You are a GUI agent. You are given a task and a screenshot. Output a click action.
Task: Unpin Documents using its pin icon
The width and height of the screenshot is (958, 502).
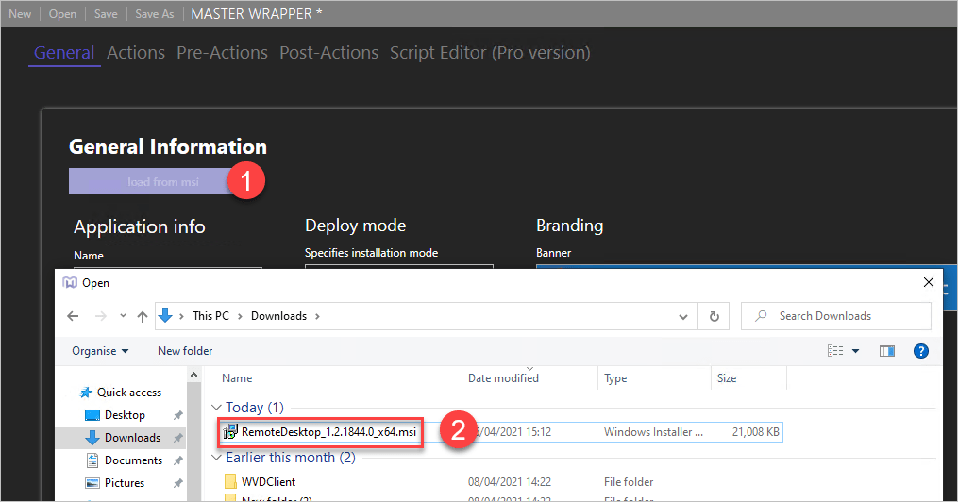point(177,460)
